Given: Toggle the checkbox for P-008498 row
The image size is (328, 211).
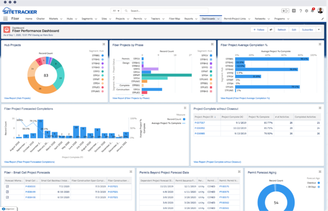Looking at the screenshot, I should click(7, 197).
